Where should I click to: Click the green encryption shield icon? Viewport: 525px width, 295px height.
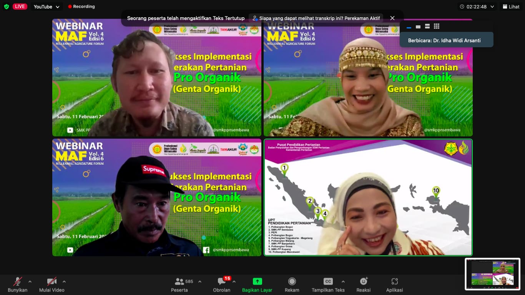[6, 7]
